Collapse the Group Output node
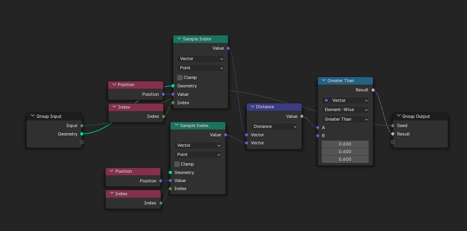 tap(399, 116)
